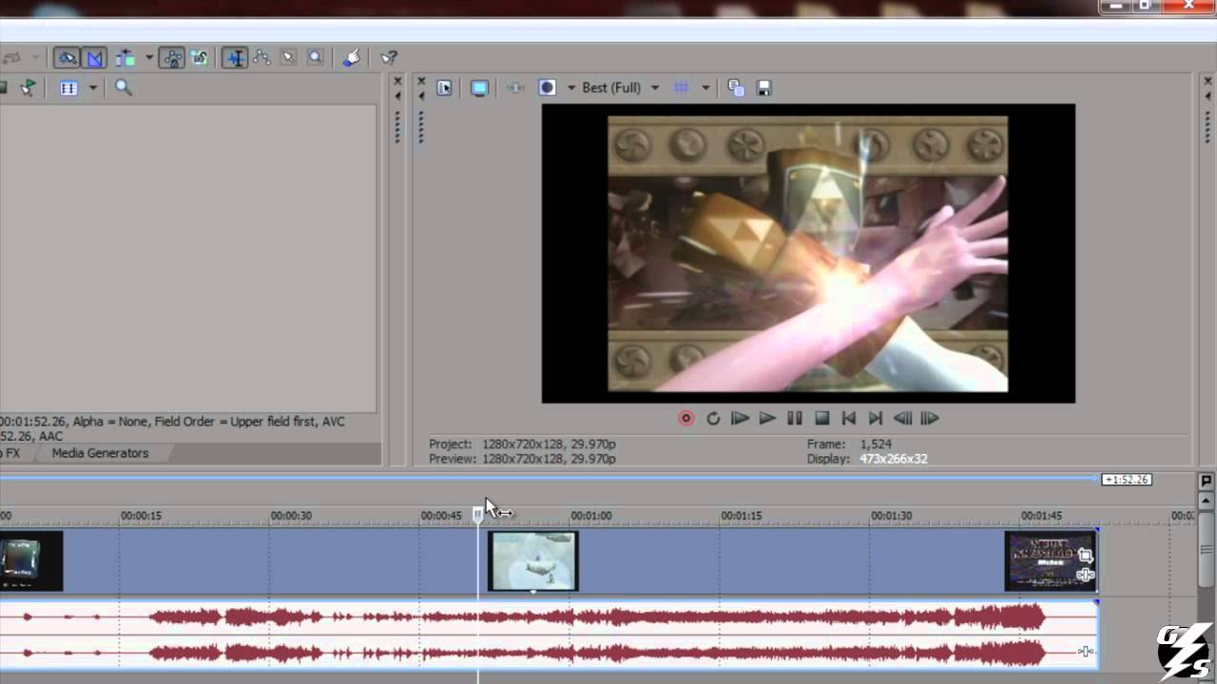The width and height of the screenshot is (1217, 684).
Task: Open the Views dropdown arrow
Action: coord(92,87)
